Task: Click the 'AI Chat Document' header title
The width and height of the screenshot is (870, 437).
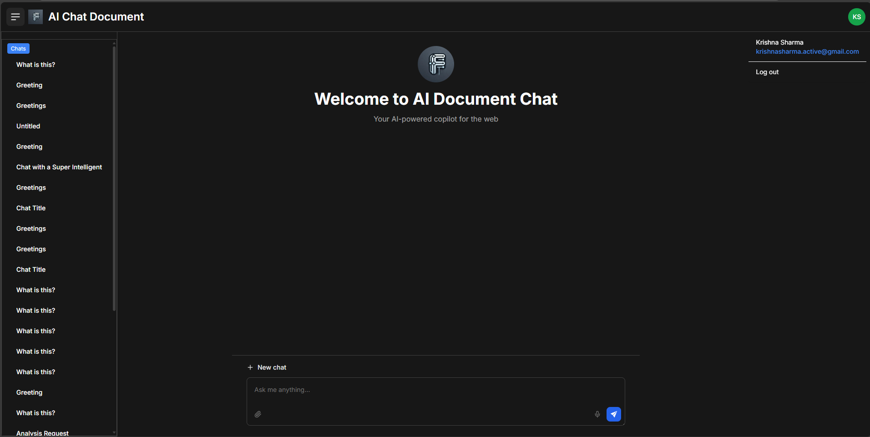Action: [96, 17]
